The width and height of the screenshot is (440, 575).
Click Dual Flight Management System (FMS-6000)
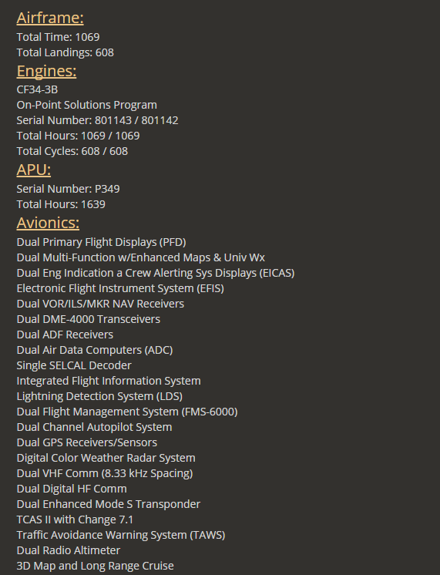pyautogui.click(x=127, y=412)
